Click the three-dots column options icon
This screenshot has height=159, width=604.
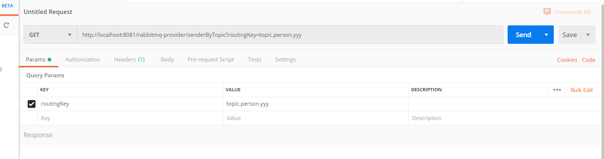tap(557, 90)
